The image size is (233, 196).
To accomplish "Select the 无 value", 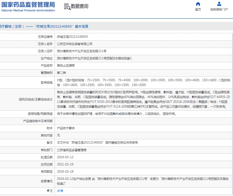I will pyautogui.click(x=58, y=135).
